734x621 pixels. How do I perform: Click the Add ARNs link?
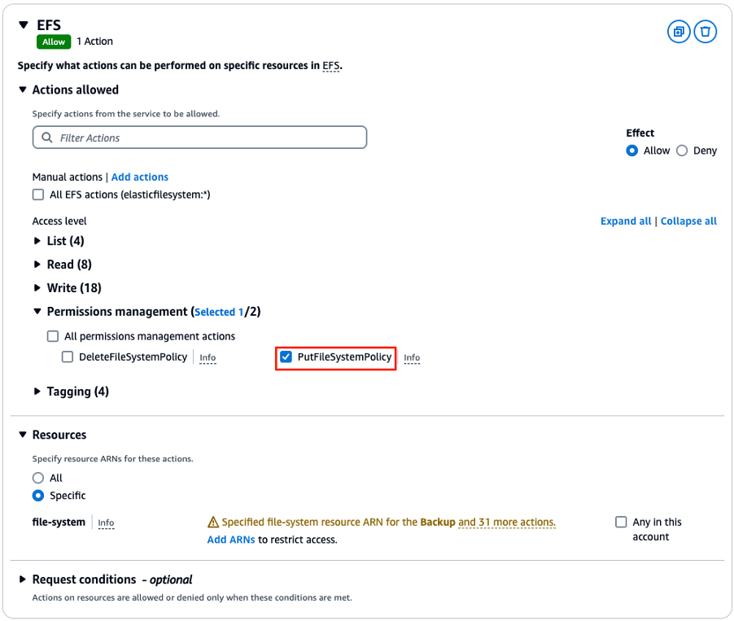coord(230,539)
